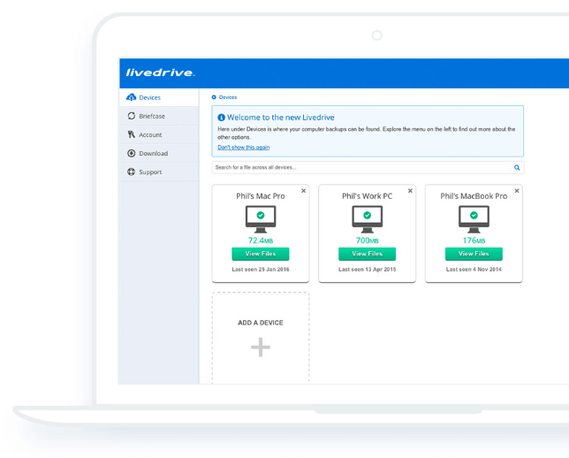Remove Phil's Work PC with its X
The height and width of the screenshot is (458, 569).
pos(410,191)
